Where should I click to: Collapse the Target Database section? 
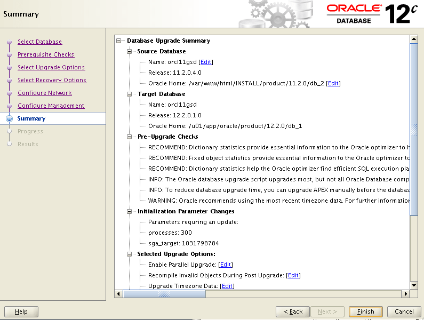point(130,94)
